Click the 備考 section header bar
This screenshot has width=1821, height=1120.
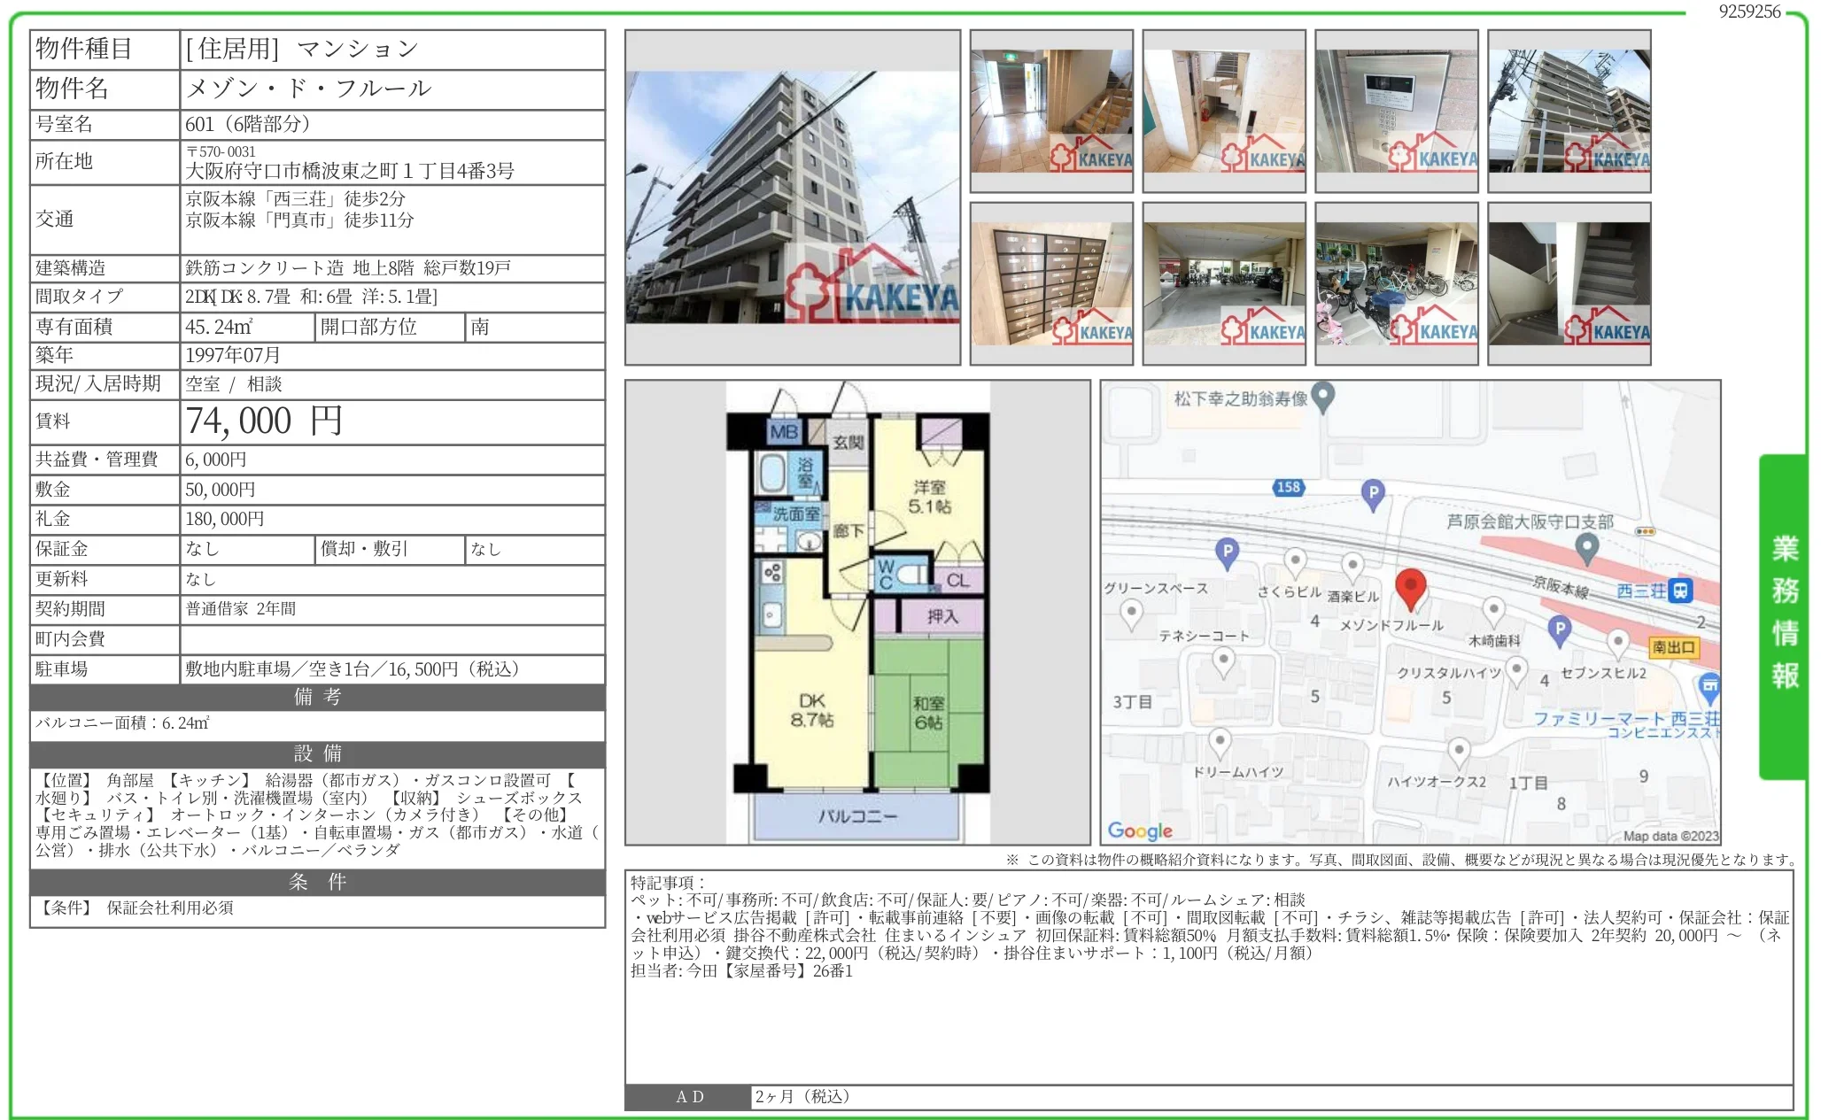317,697
